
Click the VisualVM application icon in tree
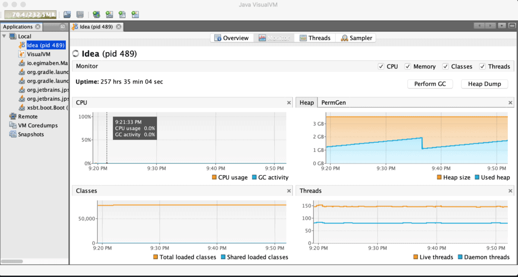click(x=22, y=54)
